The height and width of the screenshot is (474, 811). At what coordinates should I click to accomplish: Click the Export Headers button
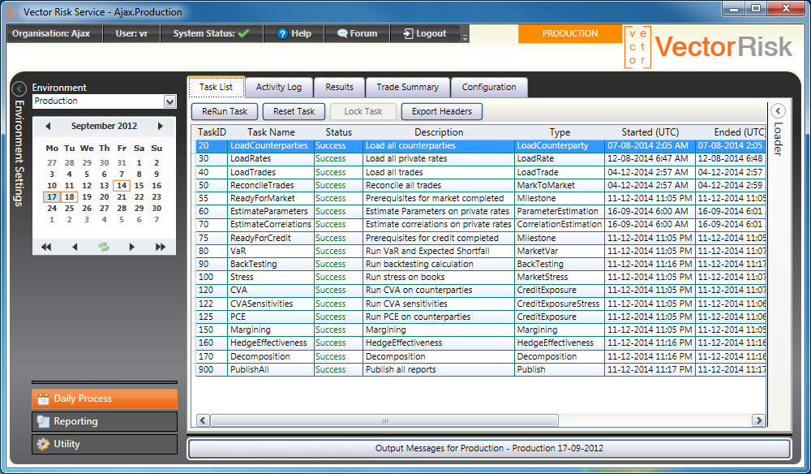click(x=442, y=111)
